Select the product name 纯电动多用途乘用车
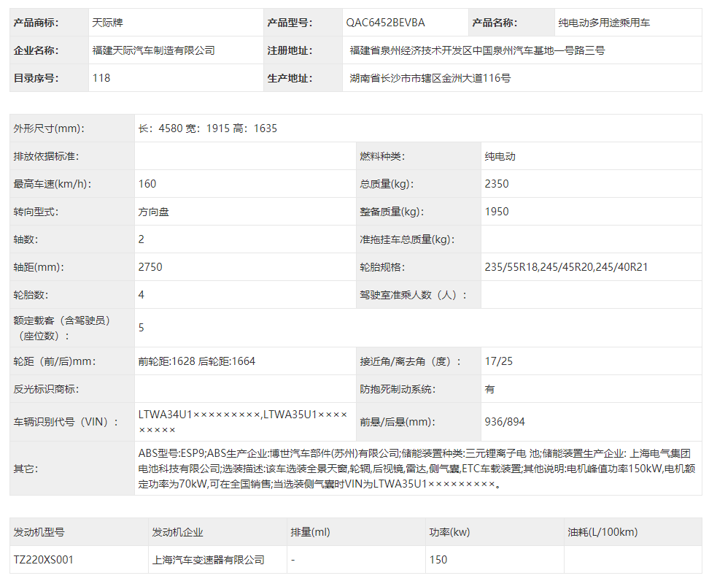Image resolution: width=709 pixels, height=581 pixels. [604, 23]
